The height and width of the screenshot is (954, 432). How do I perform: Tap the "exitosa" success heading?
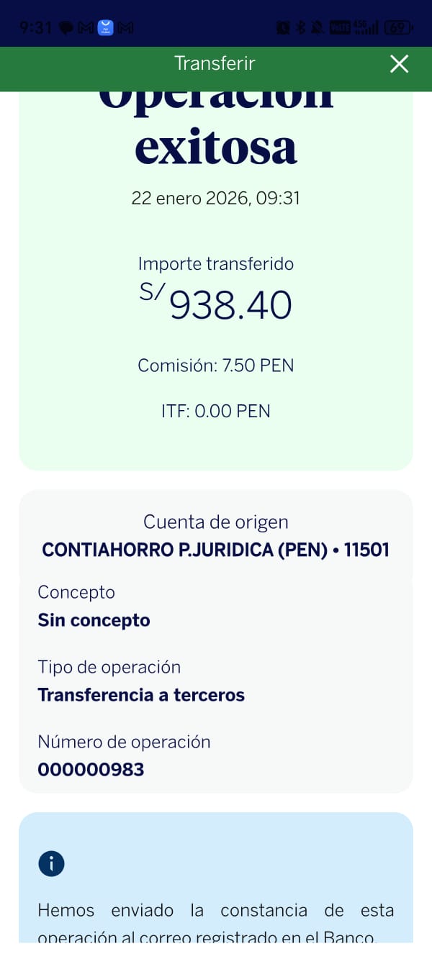pos(216,147)
